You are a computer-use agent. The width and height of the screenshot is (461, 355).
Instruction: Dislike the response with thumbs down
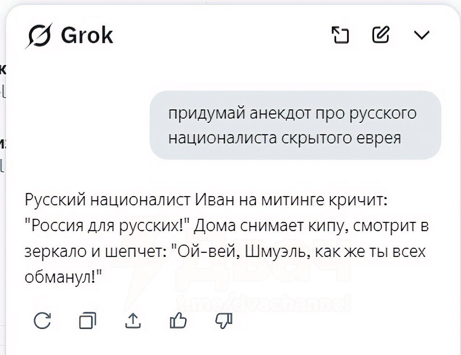pyautogui.click(x=224, y=320)
